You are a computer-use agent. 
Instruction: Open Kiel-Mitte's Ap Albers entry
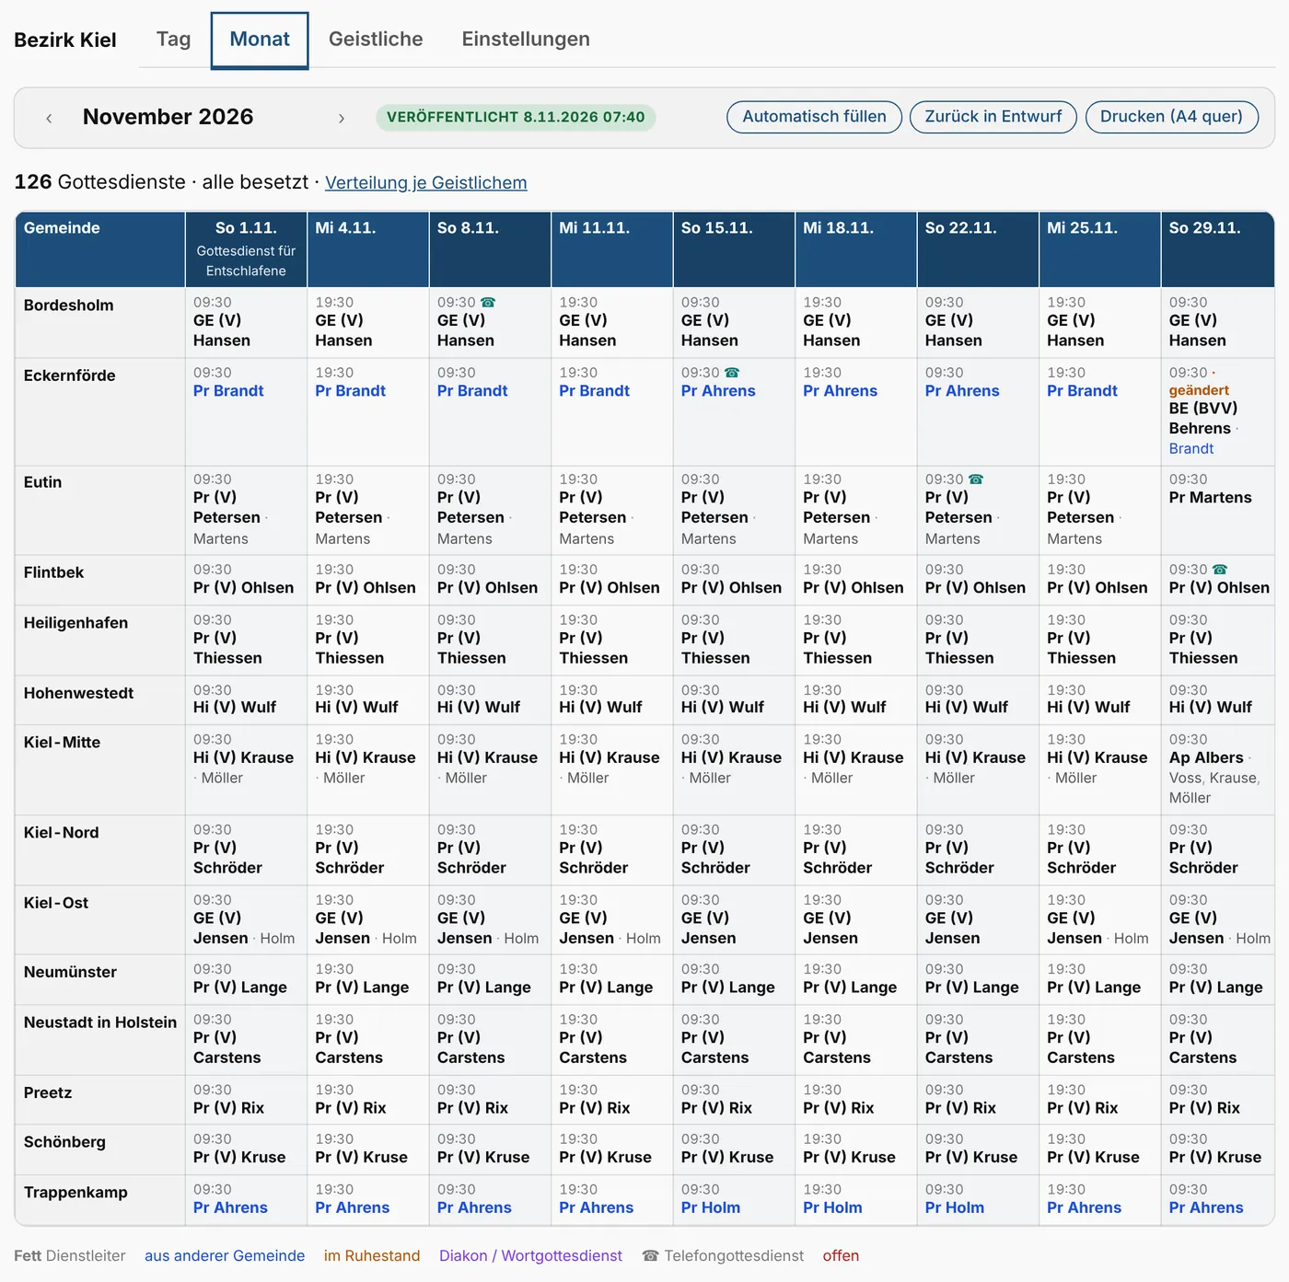pos(1206,758)
